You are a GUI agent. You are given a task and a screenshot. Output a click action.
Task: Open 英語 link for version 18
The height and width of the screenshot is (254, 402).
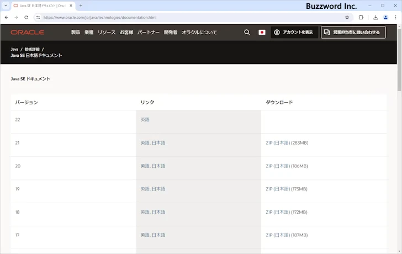[x=145, y=212]
